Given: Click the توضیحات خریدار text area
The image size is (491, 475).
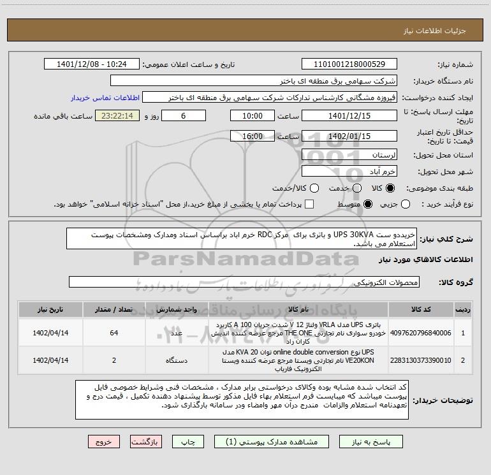Looking at the screenshot, I should tap(242, 400).
